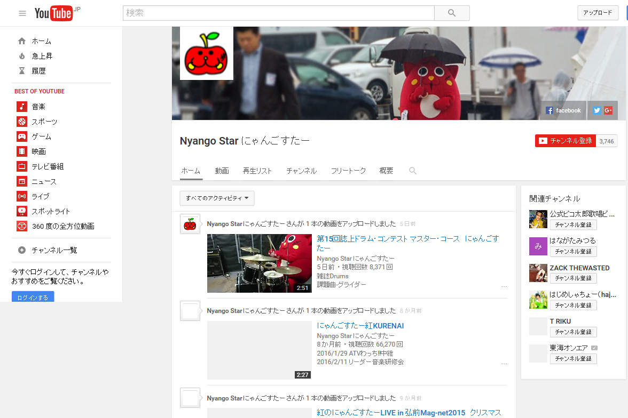Click the 5日前 timestamp of first post

point(408,224)
